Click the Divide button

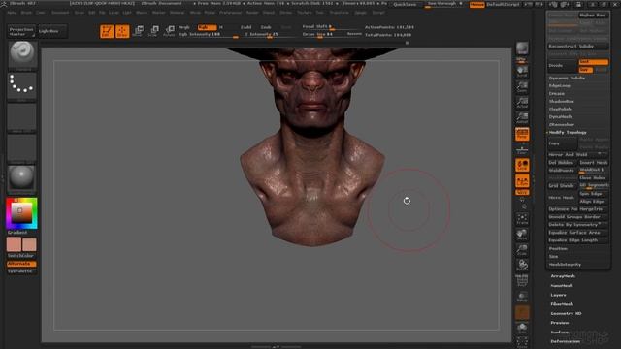[x=562, y=66]
